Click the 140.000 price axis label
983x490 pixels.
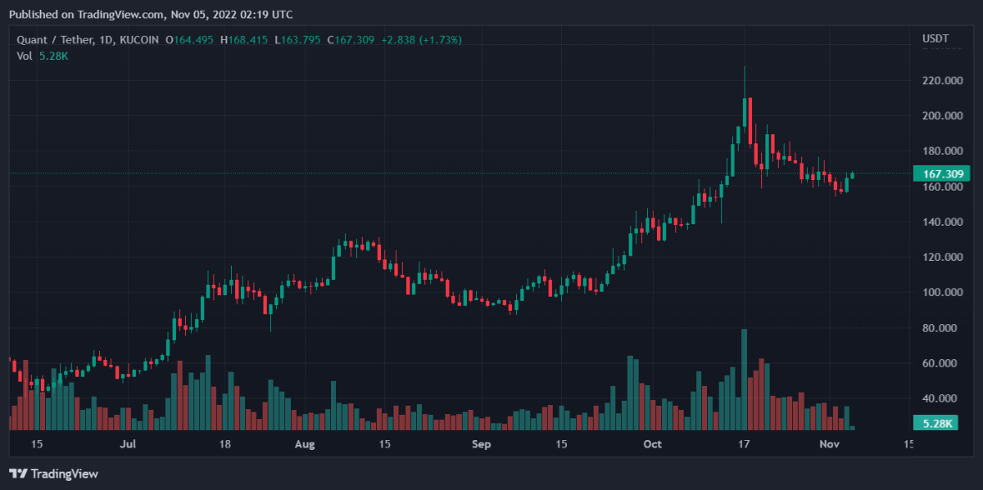(x=941, y=222)
